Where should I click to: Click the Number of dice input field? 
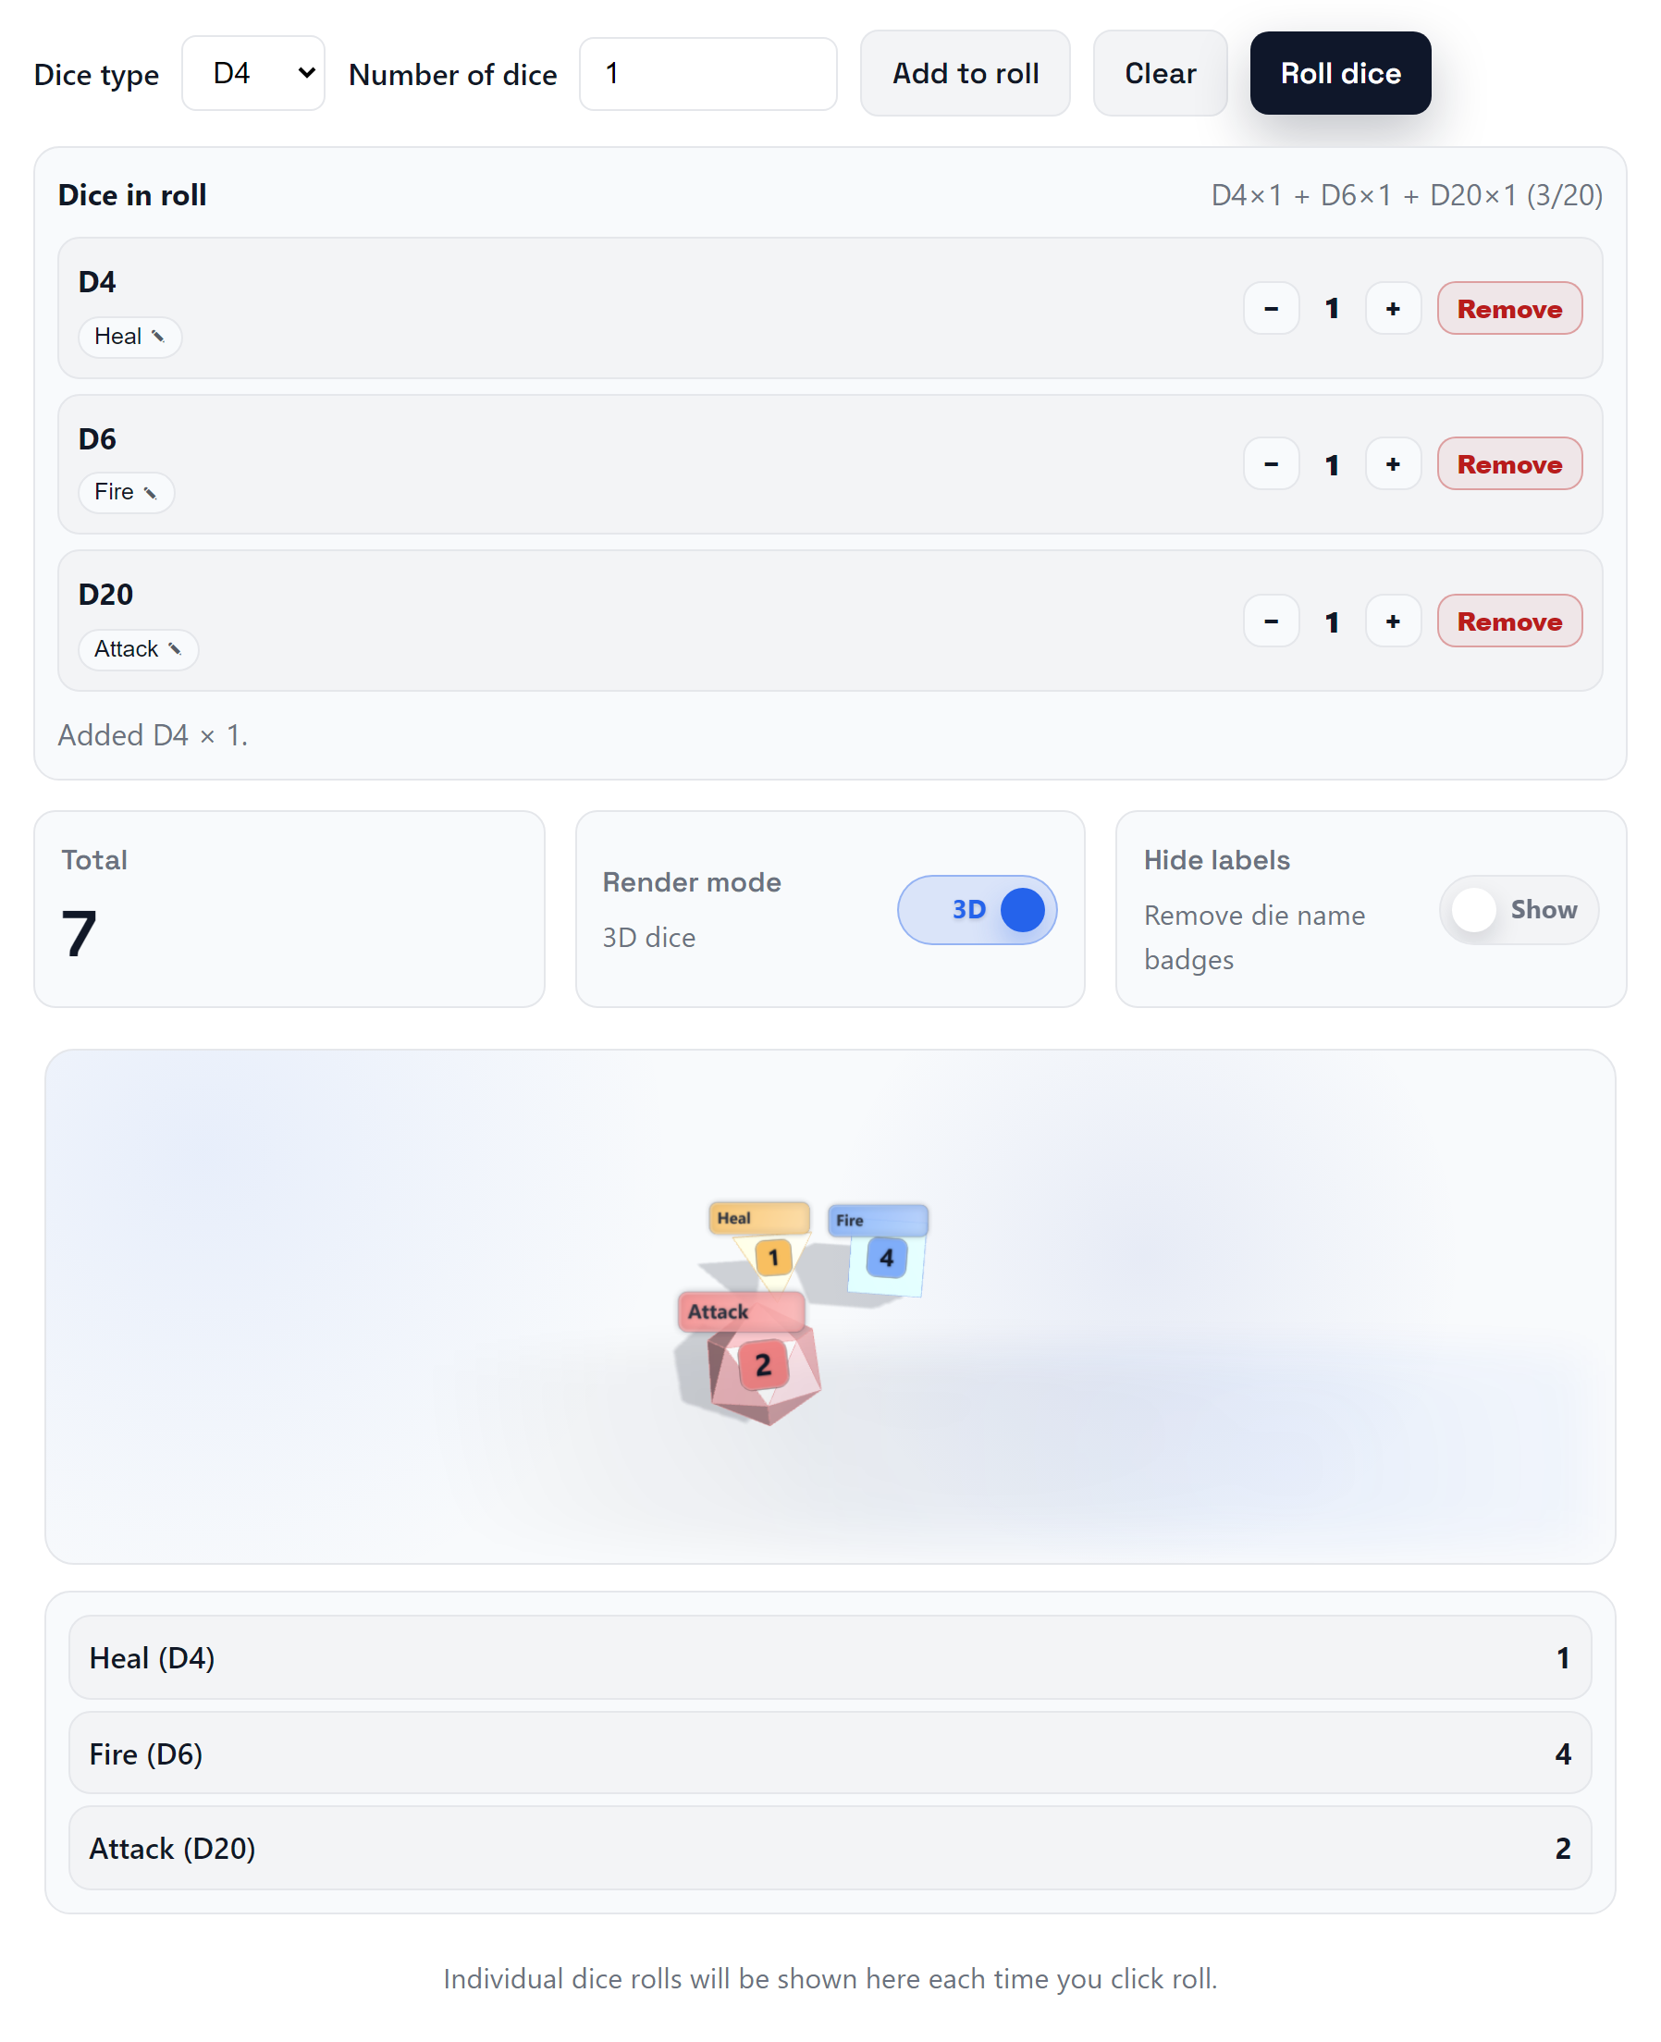pos(708,73)
